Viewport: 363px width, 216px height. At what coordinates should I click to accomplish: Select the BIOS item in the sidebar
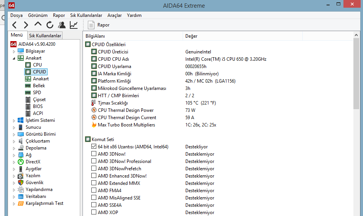point(38,106)
